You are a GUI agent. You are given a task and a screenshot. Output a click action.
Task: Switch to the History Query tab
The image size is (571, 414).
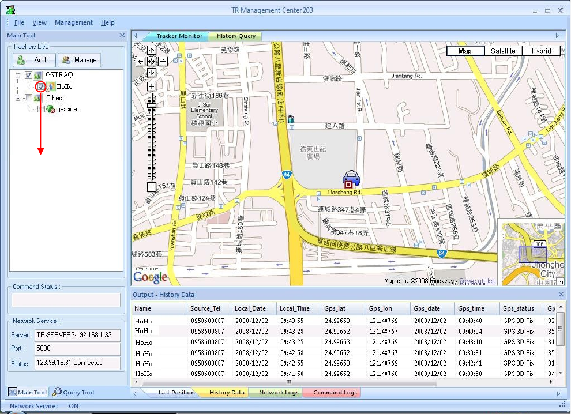coord(236,36)
